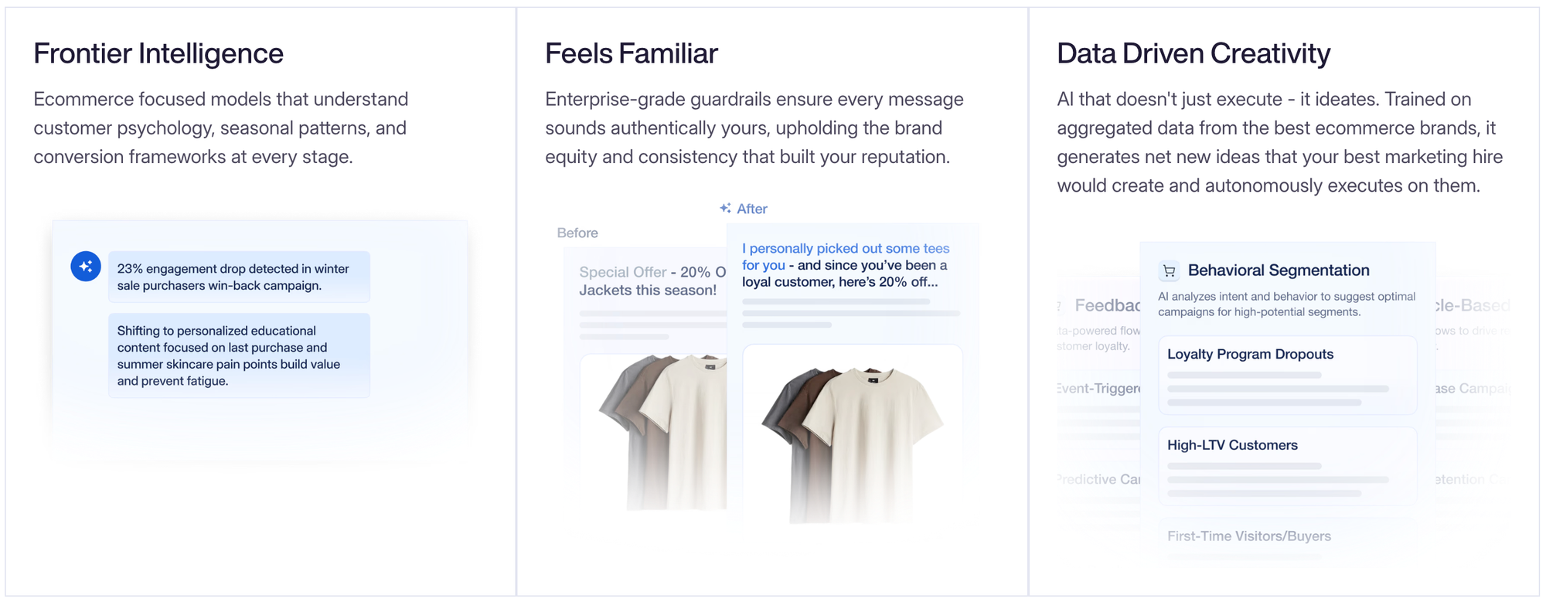Click the Before t-shirts product image
This screenshot has height=602, width=1546.
click(654, 433)
